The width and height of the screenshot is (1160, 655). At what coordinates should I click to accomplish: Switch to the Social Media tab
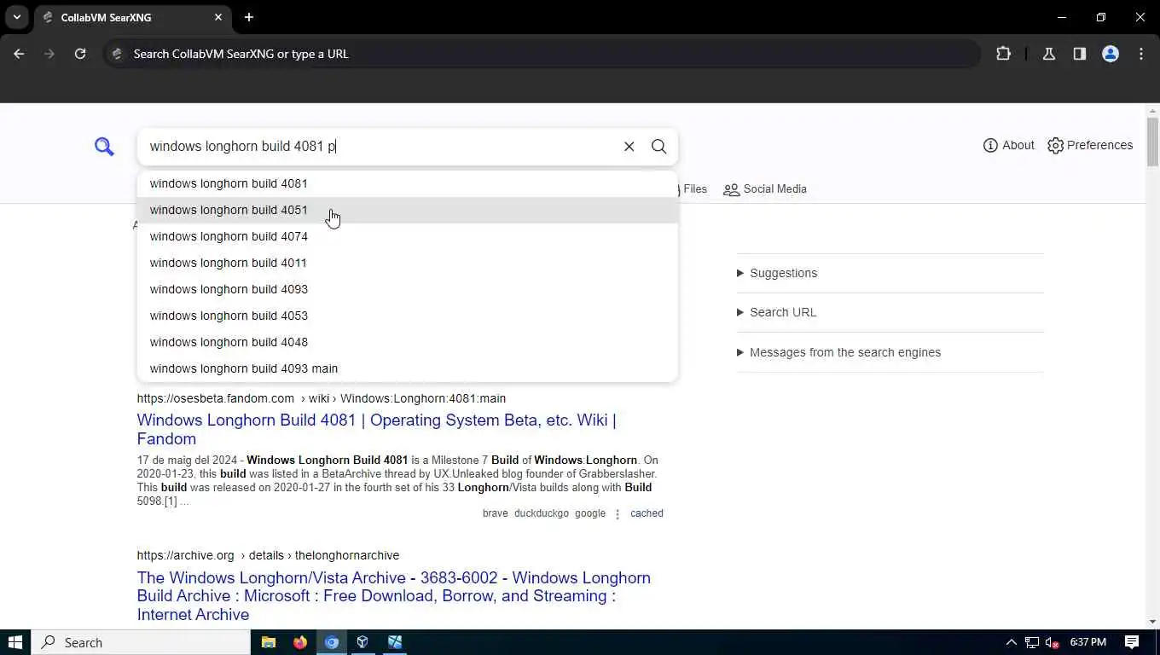coord(765,188)
